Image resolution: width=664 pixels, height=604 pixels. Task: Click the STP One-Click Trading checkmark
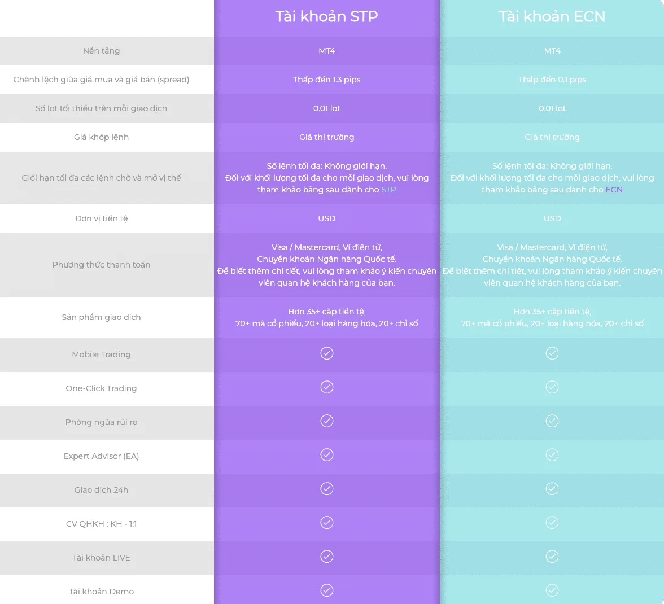coord(326,387)
